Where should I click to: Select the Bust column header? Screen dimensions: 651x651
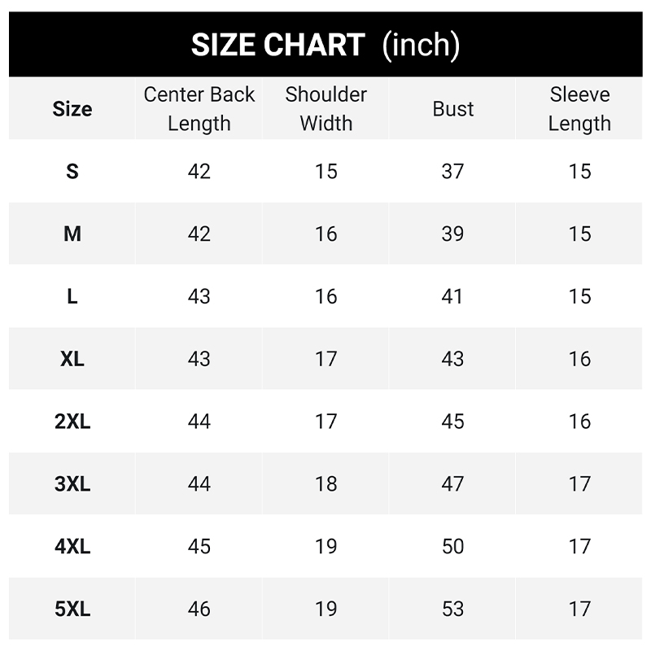[453, 109]
